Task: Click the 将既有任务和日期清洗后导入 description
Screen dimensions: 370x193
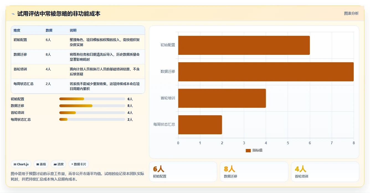Action: tap(105, 57)
